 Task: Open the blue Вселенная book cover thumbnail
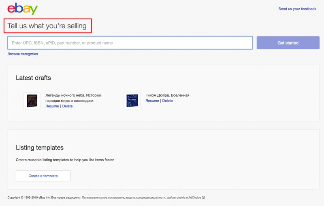coord(132,101)
